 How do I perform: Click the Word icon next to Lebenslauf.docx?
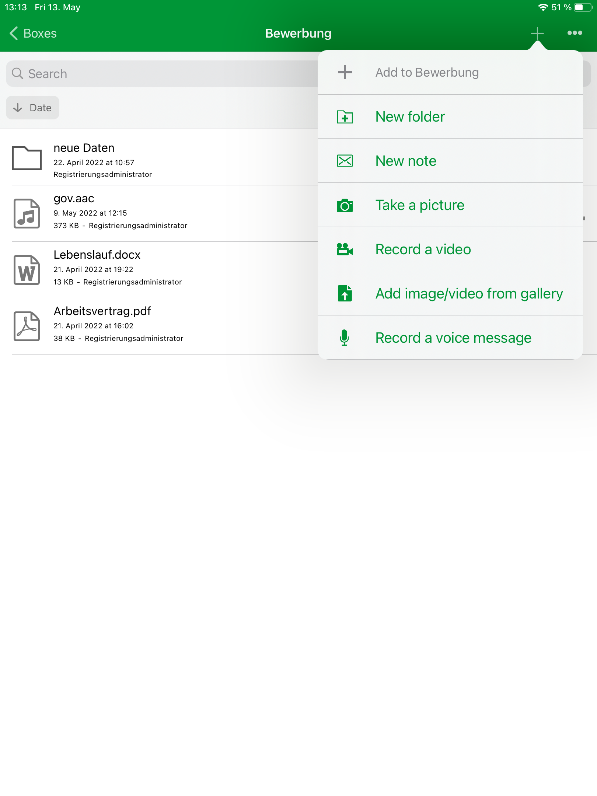[x=27, y=270]
